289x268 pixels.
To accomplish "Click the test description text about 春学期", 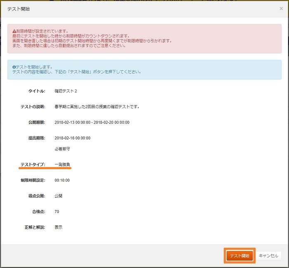I will point(97,106).
